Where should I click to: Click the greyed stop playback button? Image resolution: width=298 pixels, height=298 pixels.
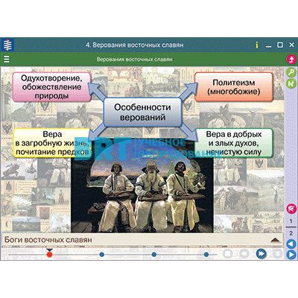(228, 254)
